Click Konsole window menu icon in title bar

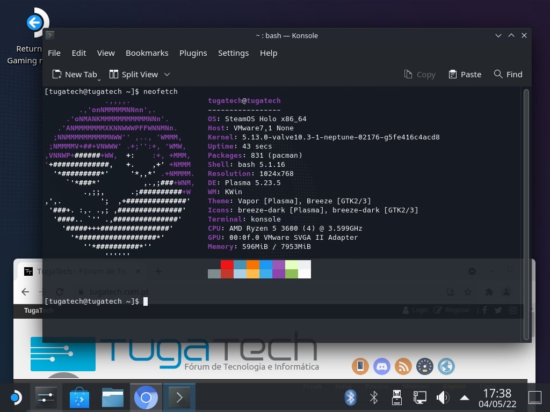(50, 35)
